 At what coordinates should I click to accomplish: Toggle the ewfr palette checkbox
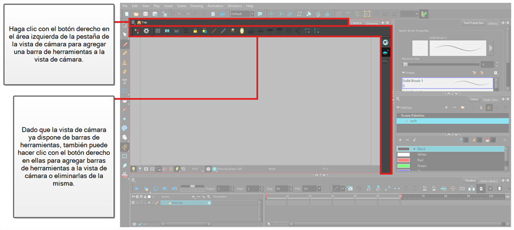click(x=406, y=121)
